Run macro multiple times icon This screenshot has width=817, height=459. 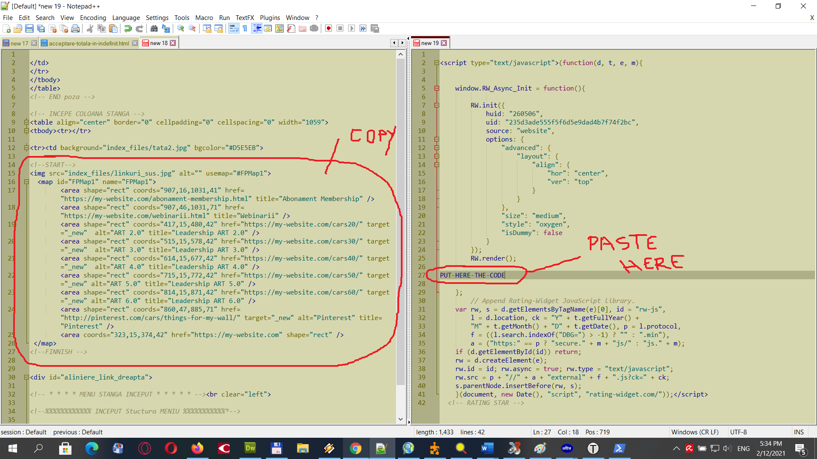pyautogui.click(x=363, y=28)
